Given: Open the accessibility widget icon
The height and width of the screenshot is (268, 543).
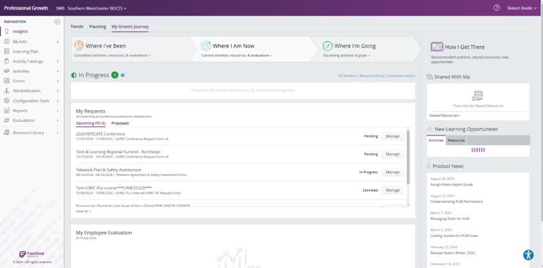Looking at the screenshot, I should [x=528, y=255].
